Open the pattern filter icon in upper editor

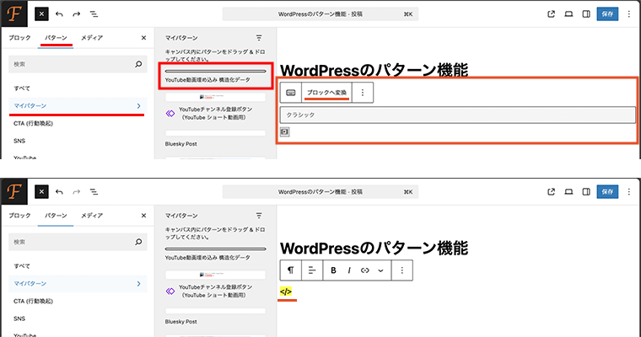259,38
